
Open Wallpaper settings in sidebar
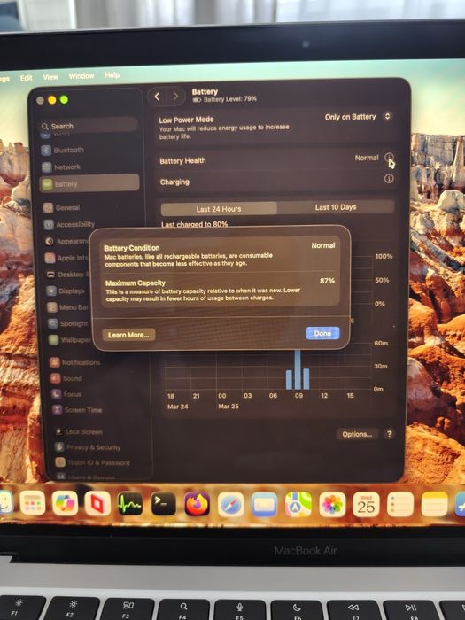(x=70, y=340)
